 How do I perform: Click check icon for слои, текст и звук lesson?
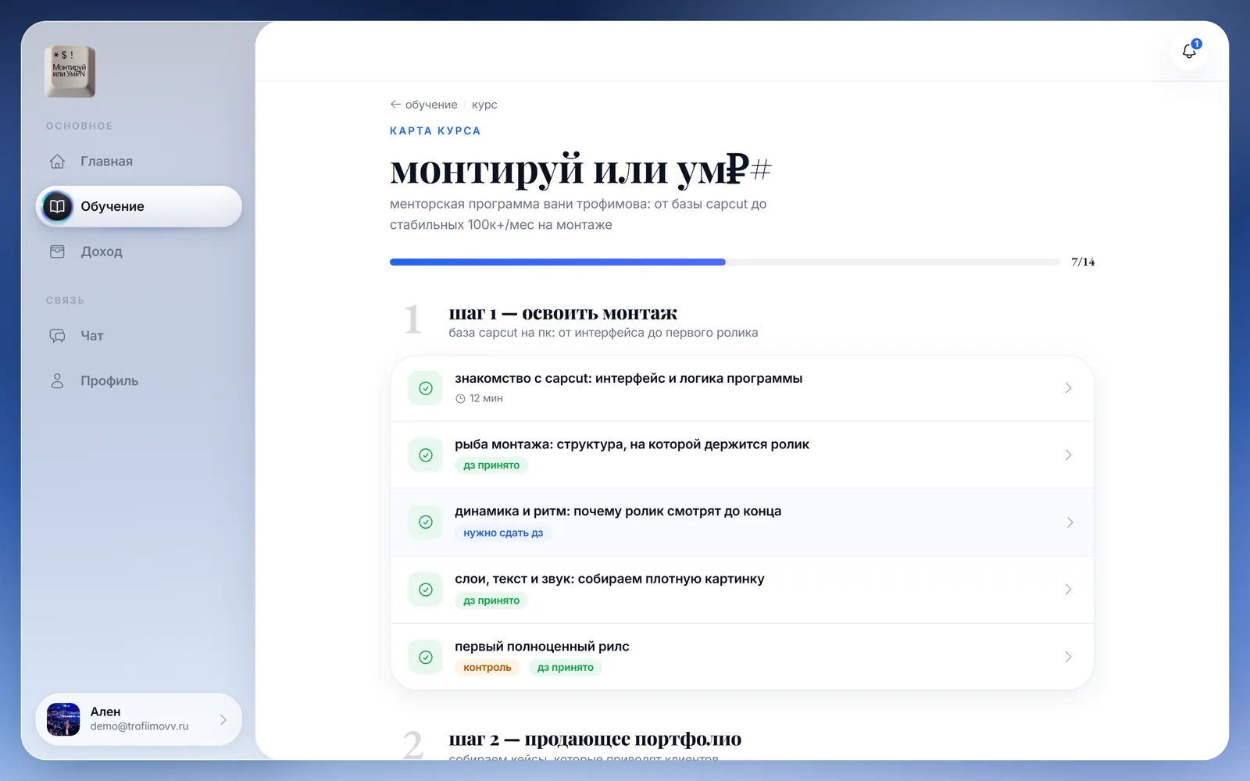(426, 590)
